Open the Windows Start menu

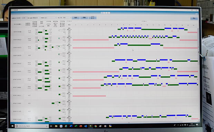[12, 126]
